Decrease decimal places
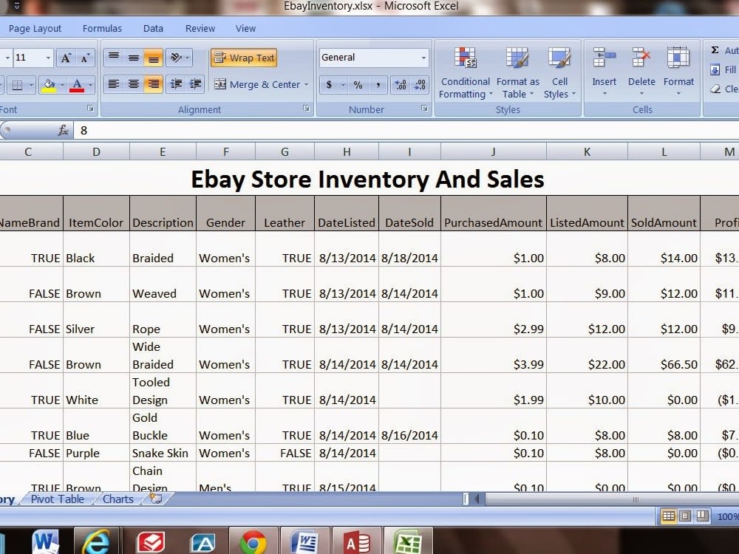 click(420, 85)
